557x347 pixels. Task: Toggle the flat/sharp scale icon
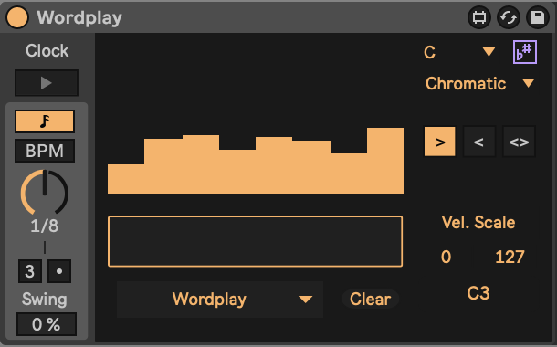(x=525, y=52)
